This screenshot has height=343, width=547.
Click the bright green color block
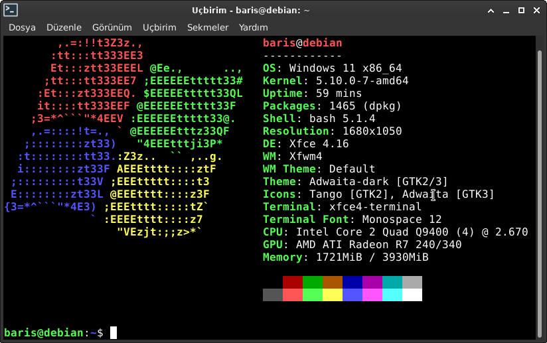(x=313, y=295)
